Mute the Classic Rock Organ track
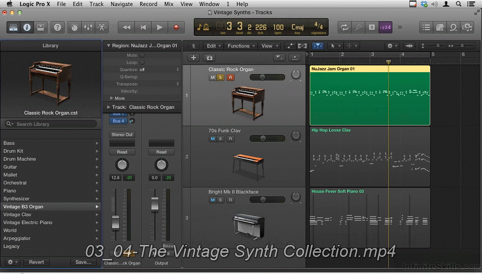Screen dimensions: 482x274 [213, 77]
